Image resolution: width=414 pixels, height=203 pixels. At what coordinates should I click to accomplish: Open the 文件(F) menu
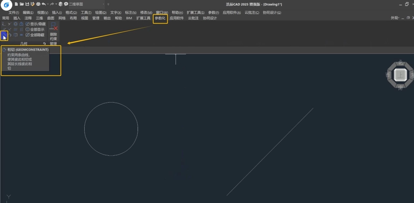(14, 13)
